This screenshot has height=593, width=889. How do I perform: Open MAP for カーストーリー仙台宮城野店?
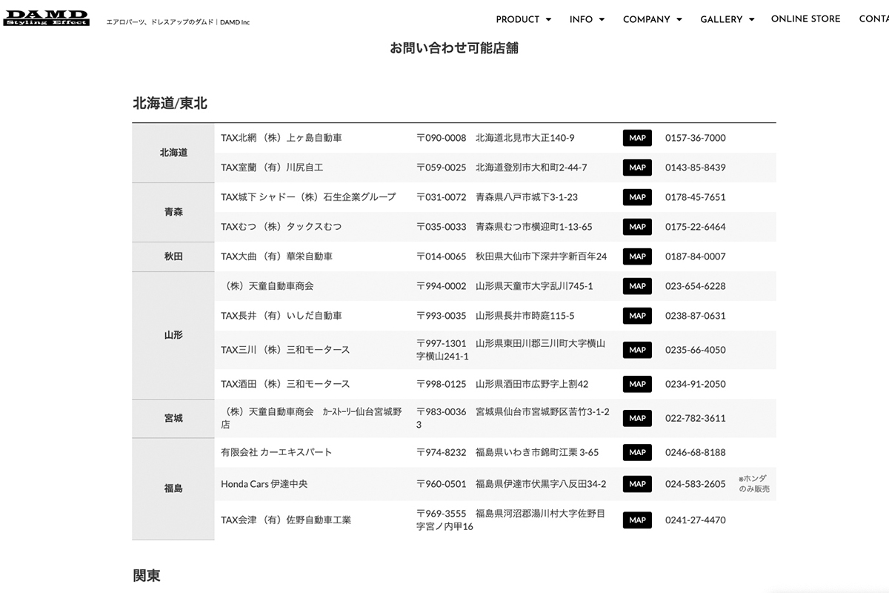tap(637, 418)
